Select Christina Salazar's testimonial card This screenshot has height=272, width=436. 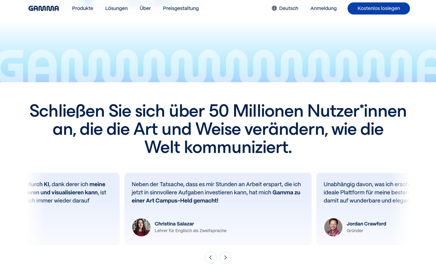click(218, 209)
